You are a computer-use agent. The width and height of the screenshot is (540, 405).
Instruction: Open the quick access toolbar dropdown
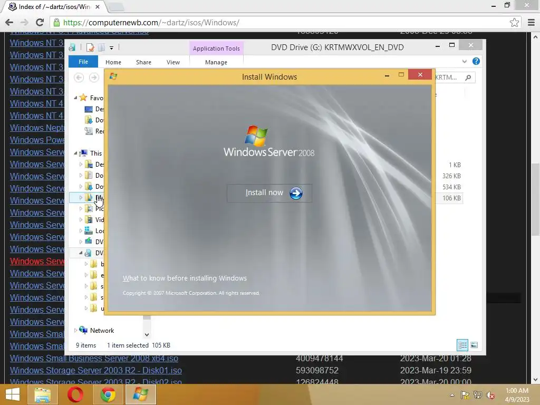112,47
